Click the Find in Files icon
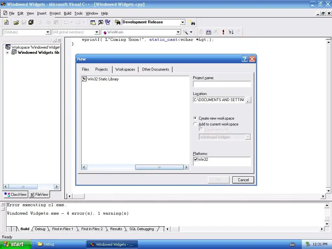Image resolution: width=332 pixels, height=249 pixels. (117, 22)
